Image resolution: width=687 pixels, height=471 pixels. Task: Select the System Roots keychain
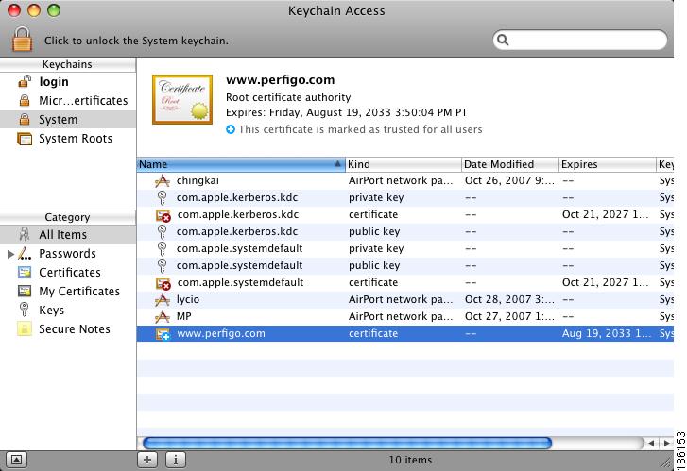[68, 139]
